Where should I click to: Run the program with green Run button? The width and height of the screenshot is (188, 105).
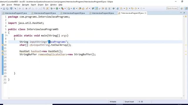pos(57,8)
